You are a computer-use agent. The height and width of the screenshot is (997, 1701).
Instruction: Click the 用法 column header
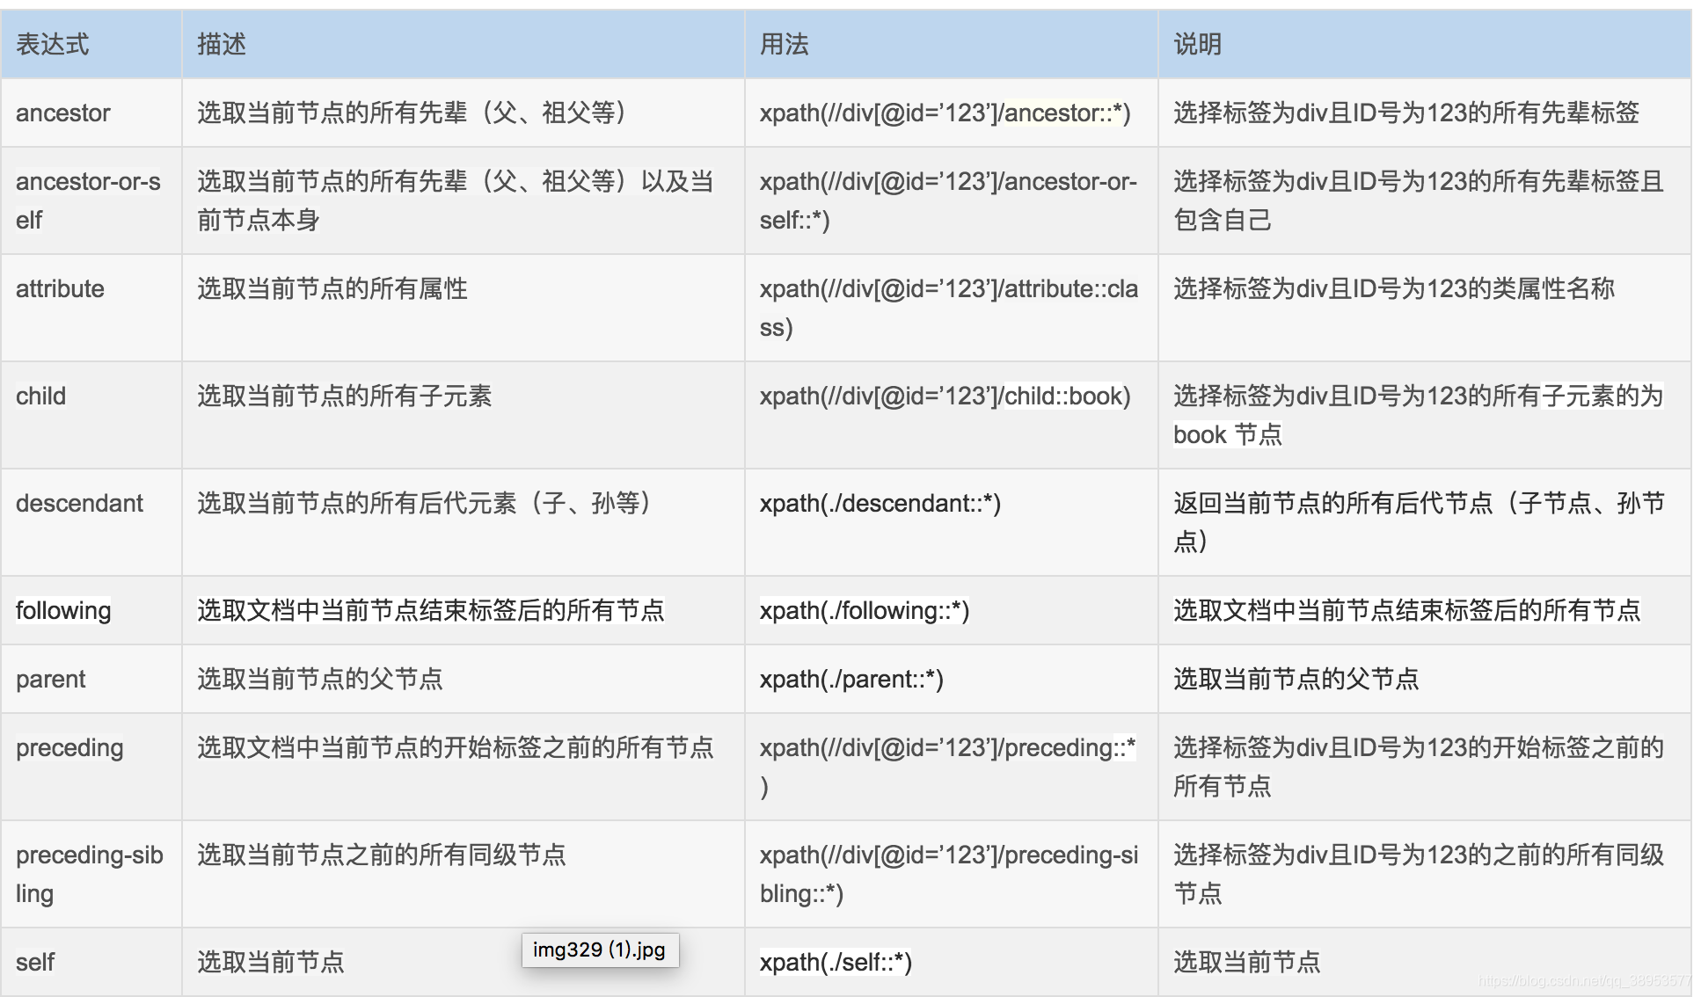(784, 44)
